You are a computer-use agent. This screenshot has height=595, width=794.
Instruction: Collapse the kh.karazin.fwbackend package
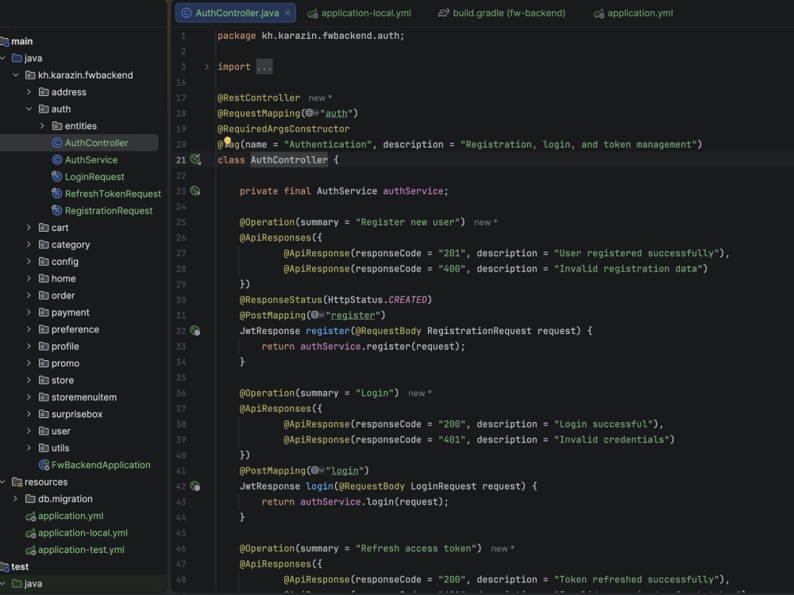point(16,75)
